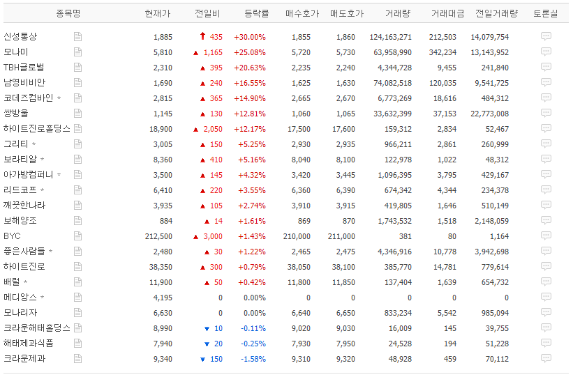The height and width of the screenshot is (377, 573).
Task: Open discussion room icon for 신성통상
Action: [546, 36]
